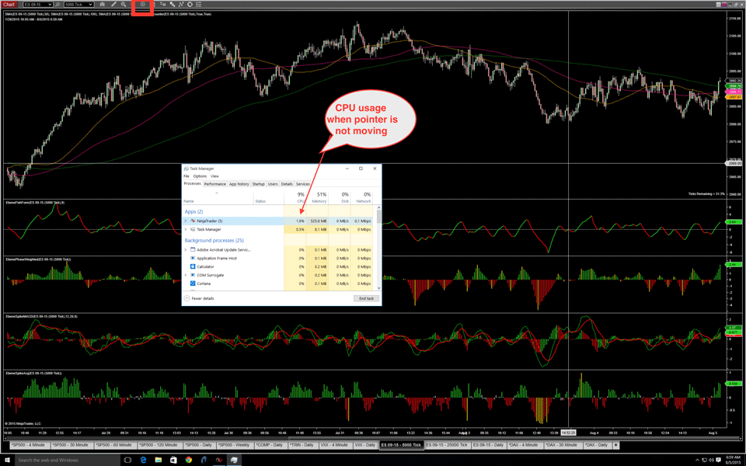The width and height of the screenshot is (746, 466).
Task: Click the overlapping squares toolbar icon
Action: [x=173, y=5]
